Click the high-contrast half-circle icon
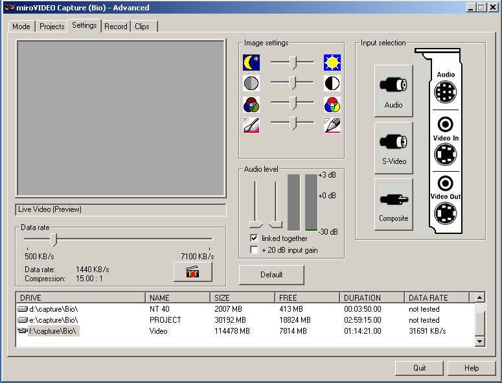This screenshot has height=383, width=502. tap(332, 83)
